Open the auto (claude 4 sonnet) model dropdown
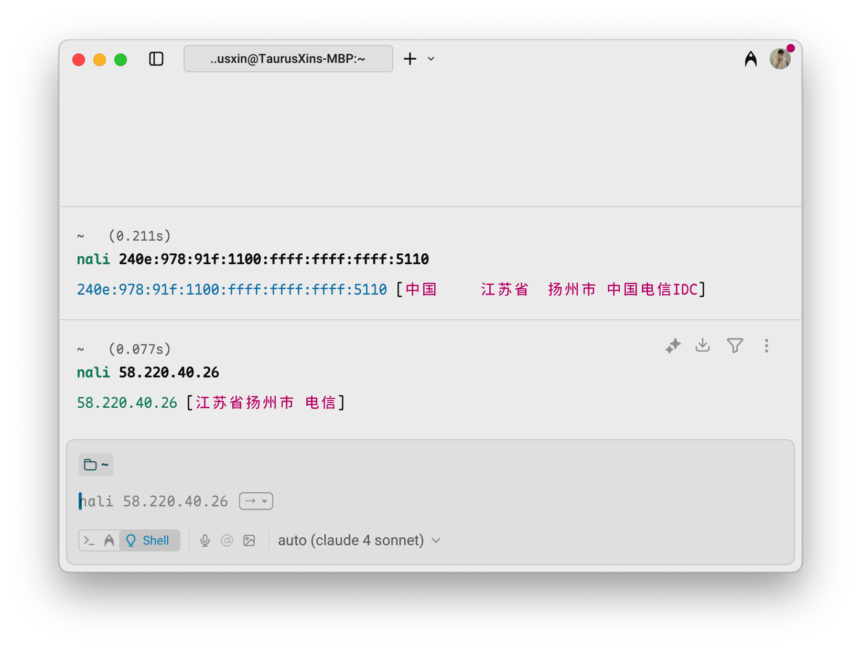This screenshot has width=861, height=650. (x=359, y=540)
